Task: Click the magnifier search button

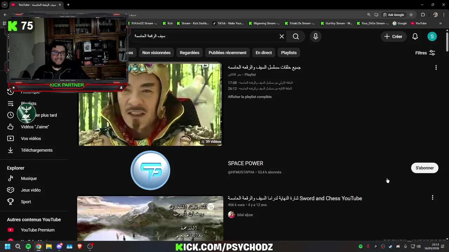Action: 296,36
